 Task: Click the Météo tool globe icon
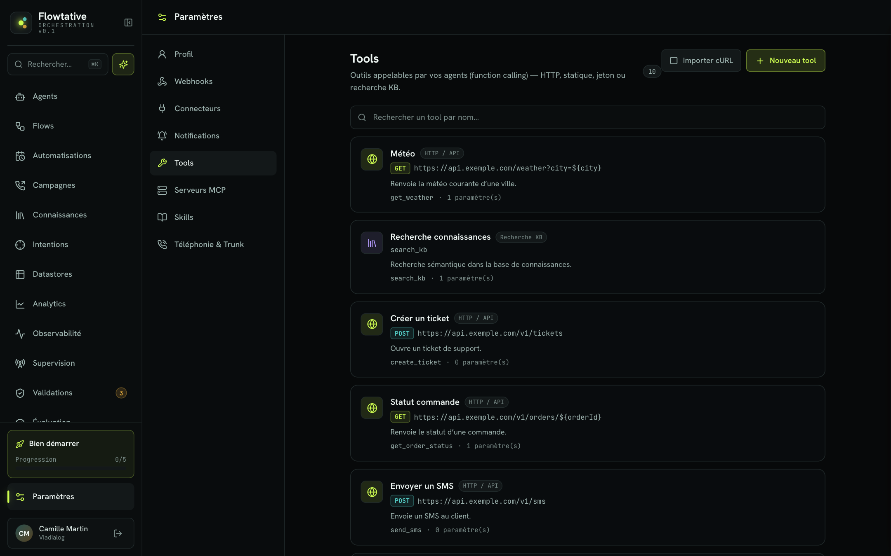(372, 159)
